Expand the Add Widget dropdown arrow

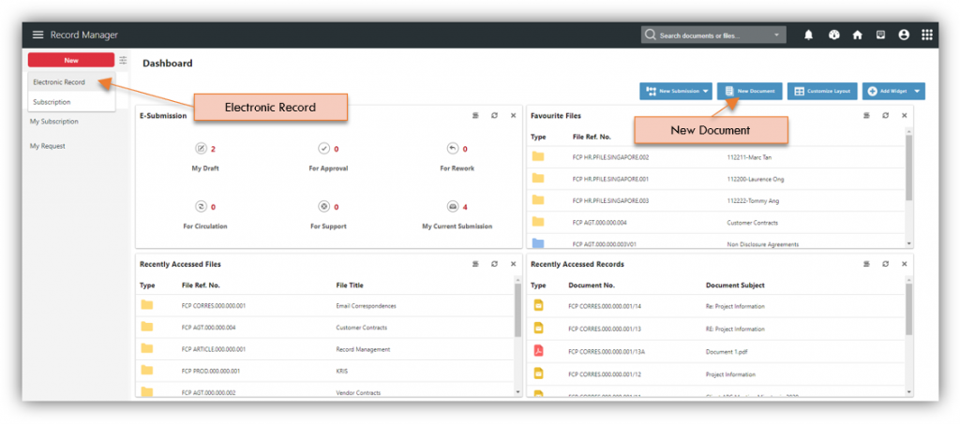[916, 91]
